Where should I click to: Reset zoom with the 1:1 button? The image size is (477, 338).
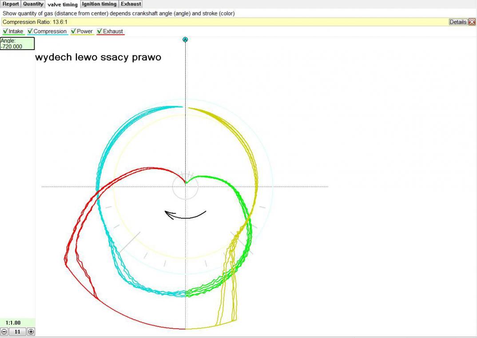click(x=17, y=332)
